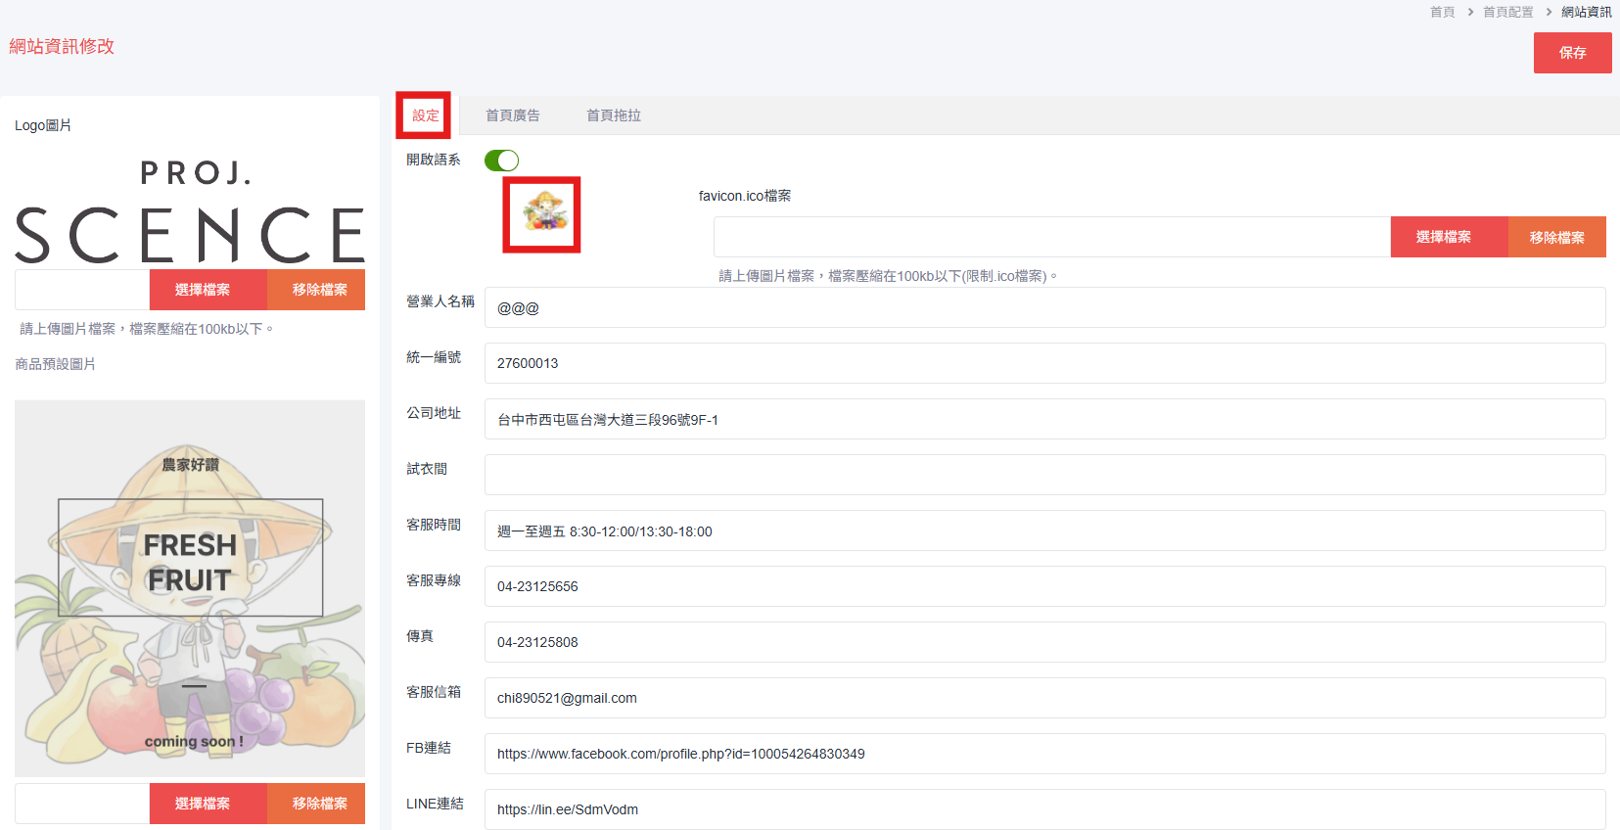Click 選擇檔案 under the default product image

tap(208, 804)
